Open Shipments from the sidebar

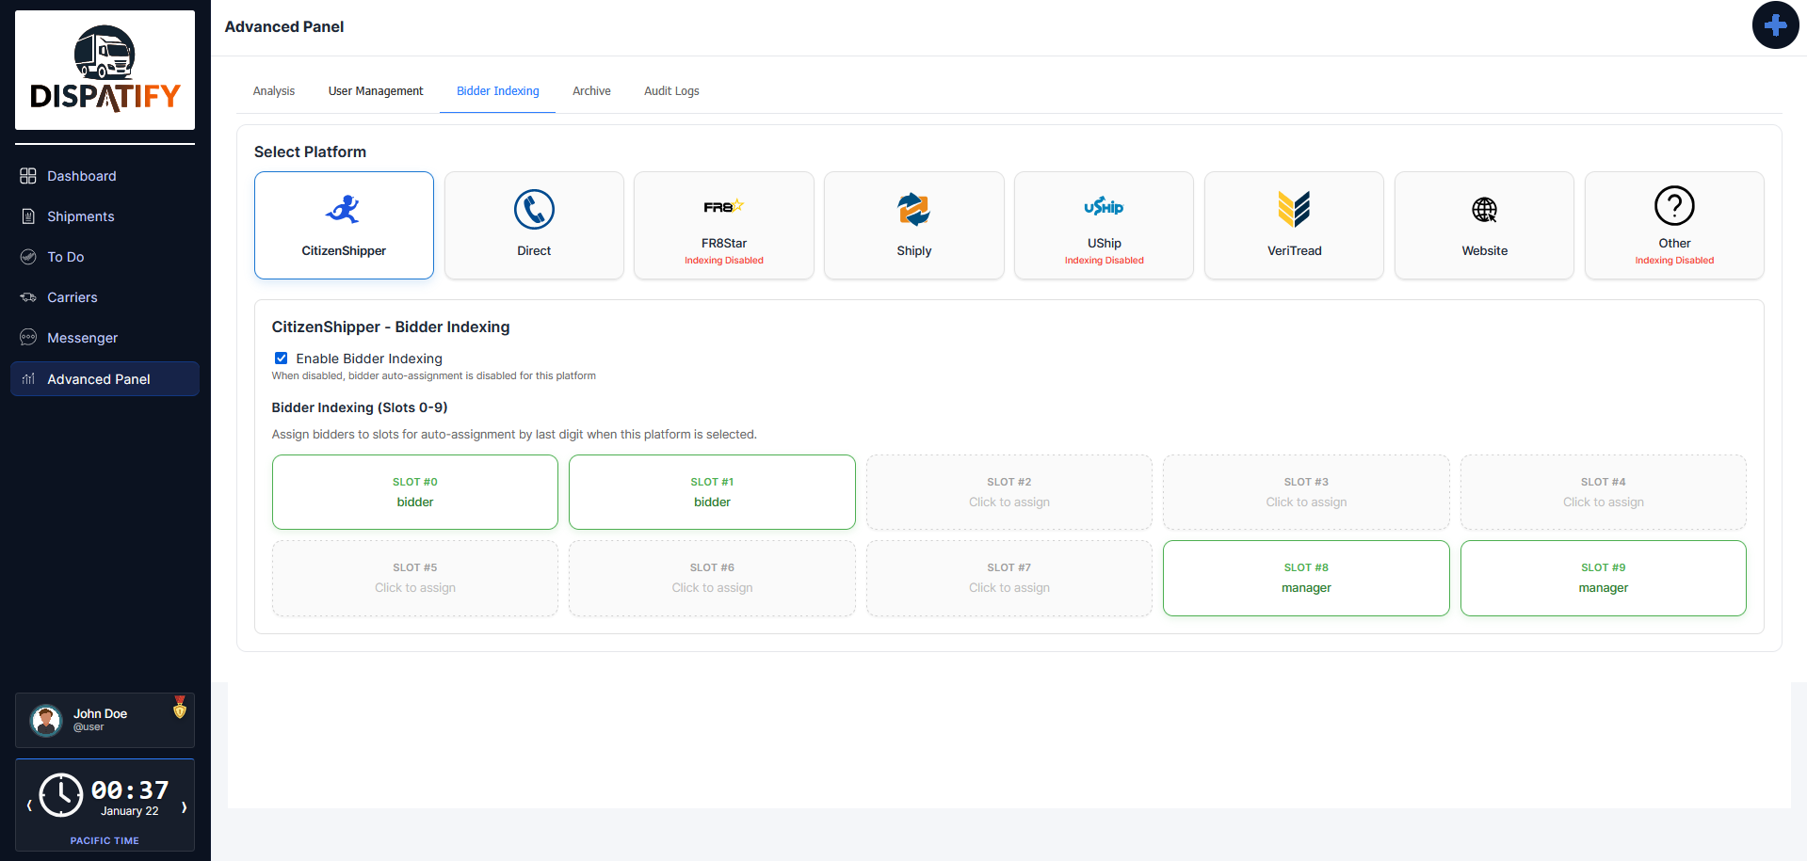[105, 216]
